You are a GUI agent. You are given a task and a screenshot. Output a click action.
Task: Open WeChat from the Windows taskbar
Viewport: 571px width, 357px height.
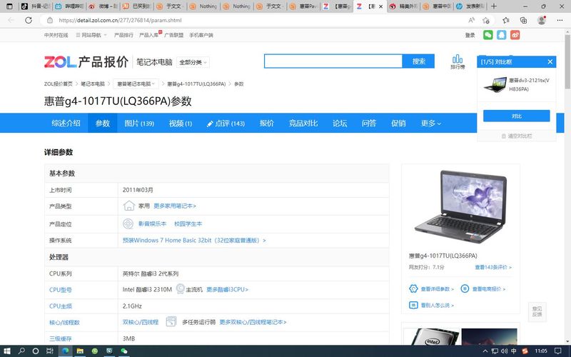[x=123, y=351]
